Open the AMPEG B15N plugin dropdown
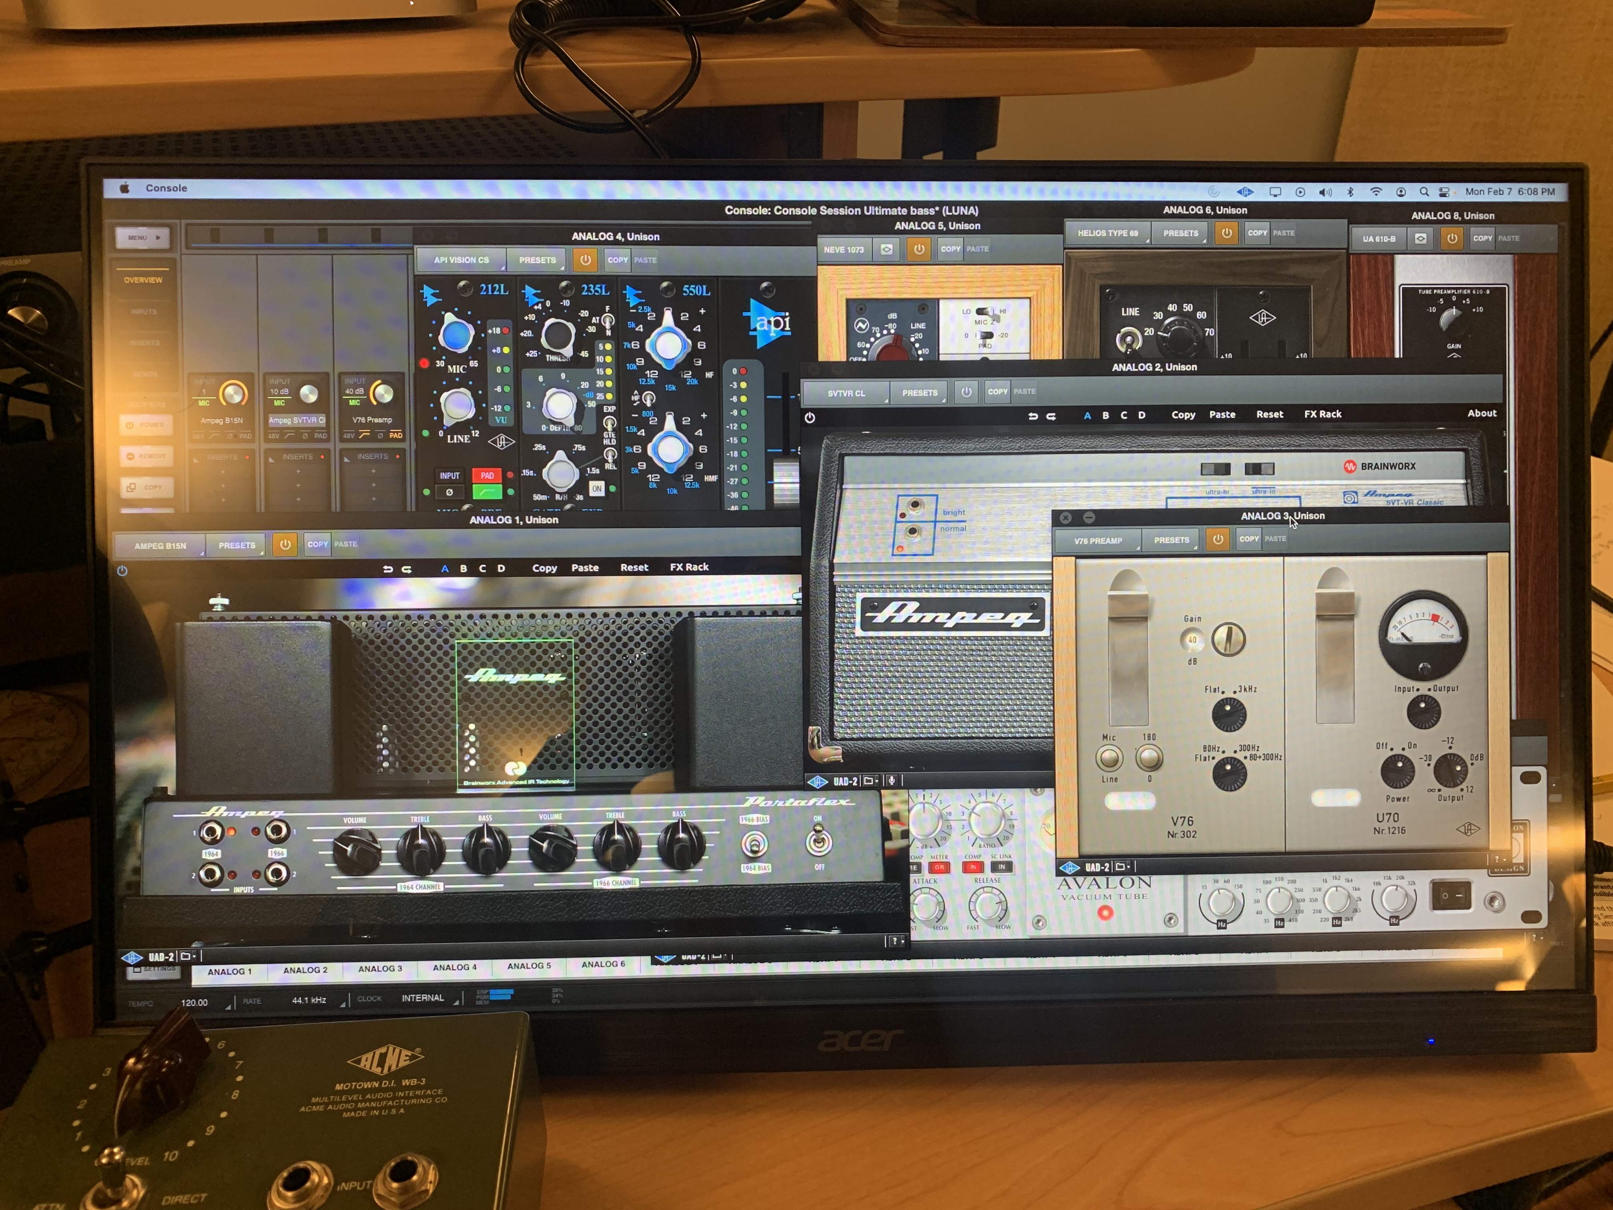 [x=160, y=545]
